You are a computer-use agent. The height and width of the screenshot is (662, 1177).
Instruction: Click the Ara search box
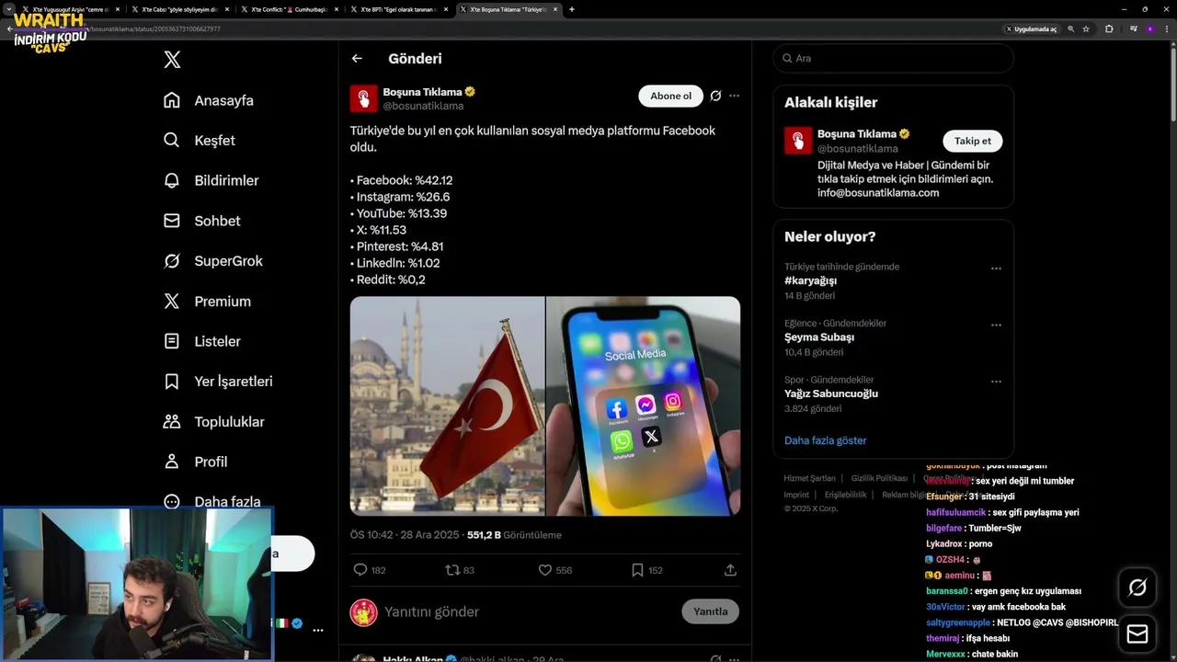893,58
